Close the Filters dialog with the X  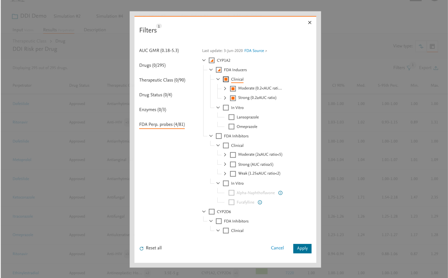(309, 23)
